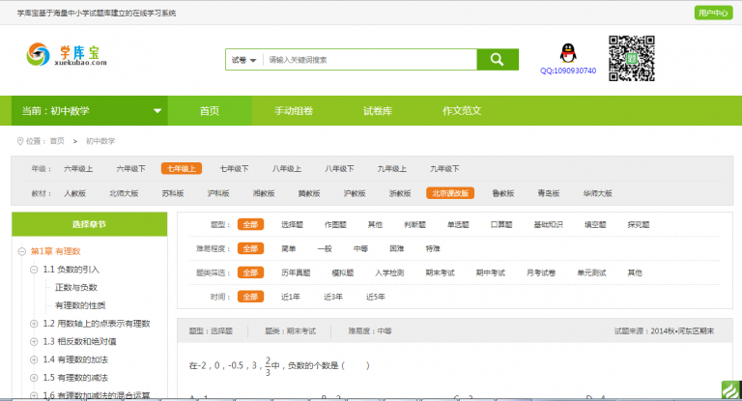Image resolution: width=742 pixels, height=401 pixels.
Task: Expand the 1.3 相反数和绝对值 section
Action: click(35, 341)
